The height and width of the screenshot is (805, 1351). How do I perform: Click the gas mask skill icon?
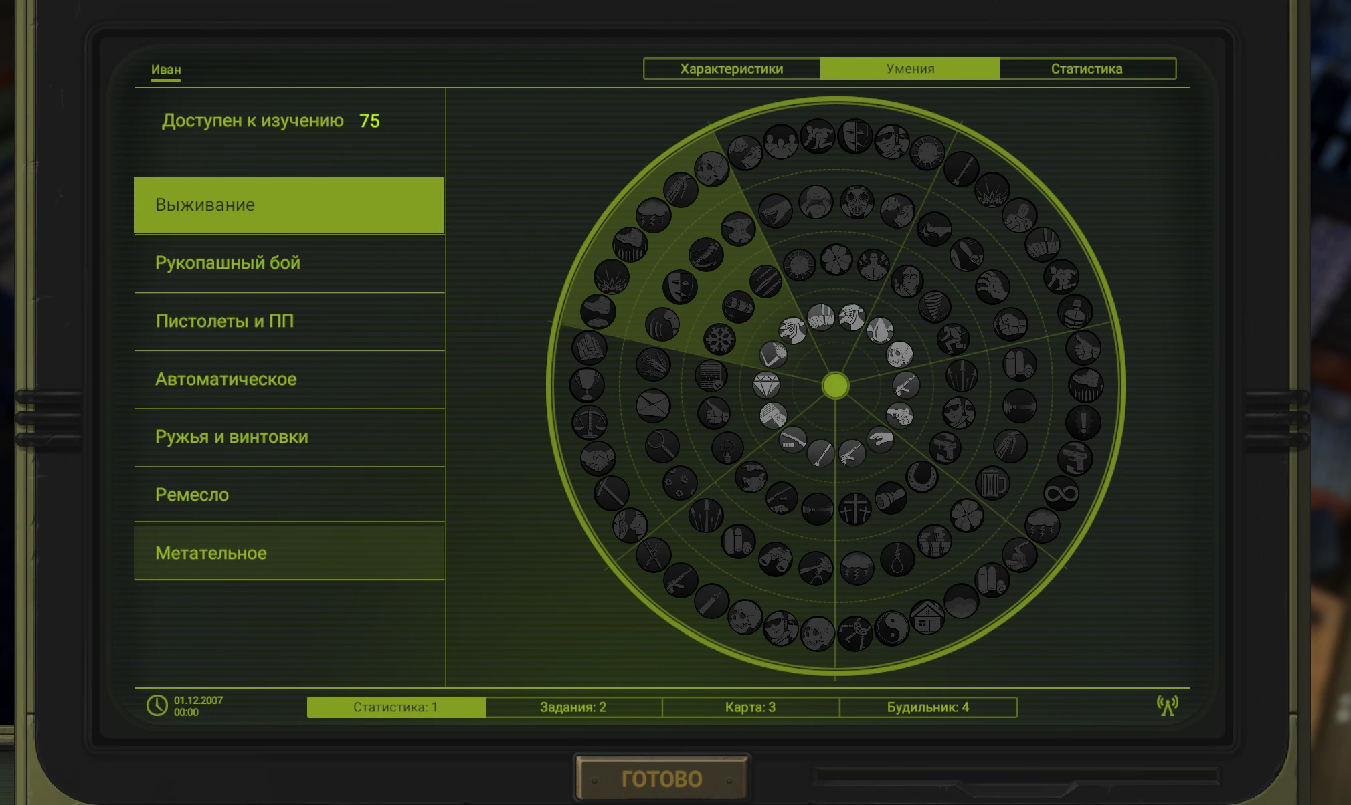click(x=857, y=201)
